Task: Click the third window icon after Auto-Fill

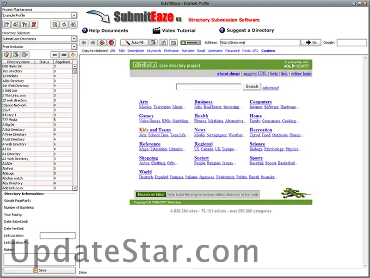Action: [173, 43]
